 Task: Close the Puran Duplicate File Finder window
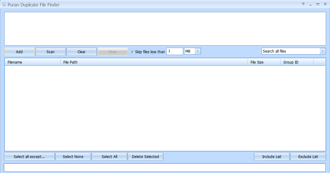tap(325, 4)
